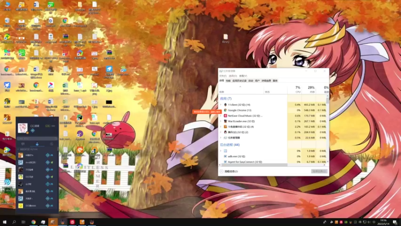This screenshot has height=226, width=401.
Task: Switch to the 性能 tab in Task Manager
Action: click(228, 81)
